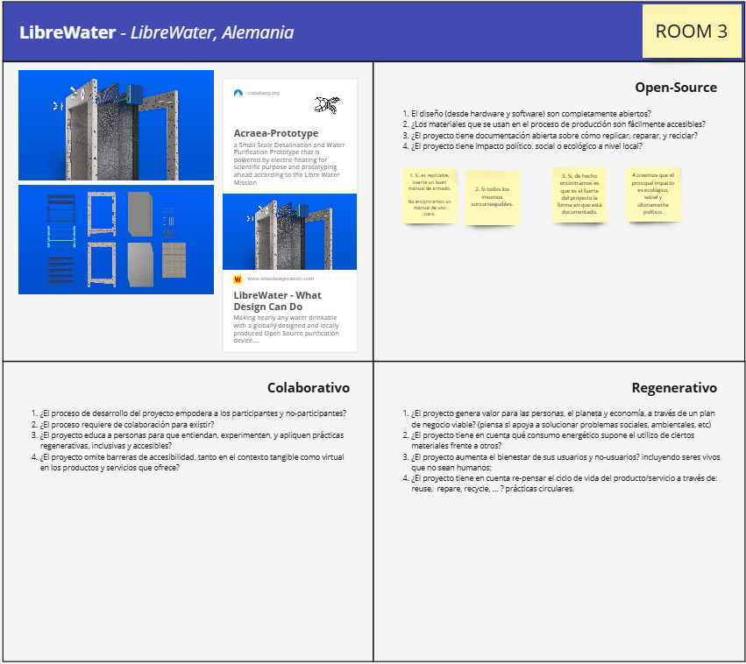This screenshot has height=664, width=746.
Task: Select the exploded parts image on blue background
Action: click(116, 239)
